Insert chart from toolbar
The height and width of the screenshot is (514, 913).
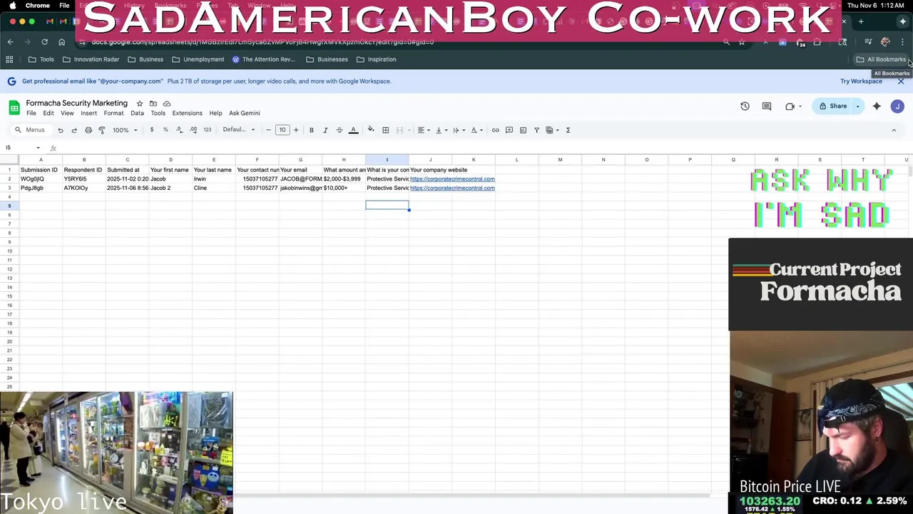pyautogui.click(x=523, y=130)
